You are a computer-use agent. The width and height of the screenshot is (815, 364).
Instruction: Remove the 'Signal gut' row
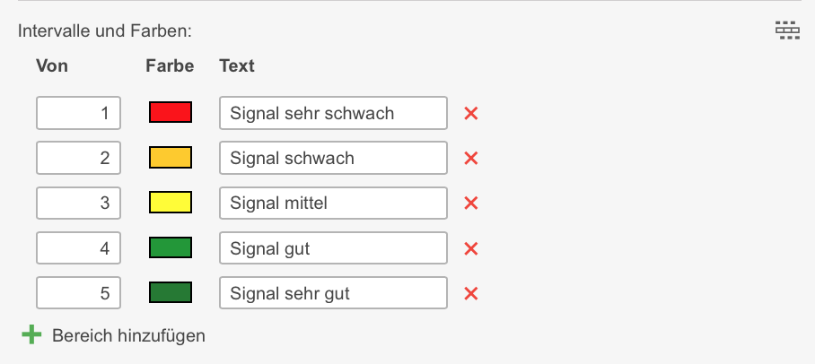[470, 248]
